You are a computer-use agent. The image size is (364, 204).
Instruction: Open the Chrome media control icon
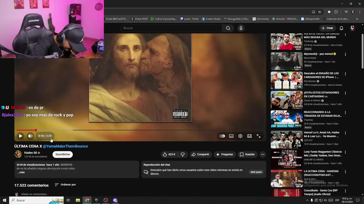click(346, 12)
